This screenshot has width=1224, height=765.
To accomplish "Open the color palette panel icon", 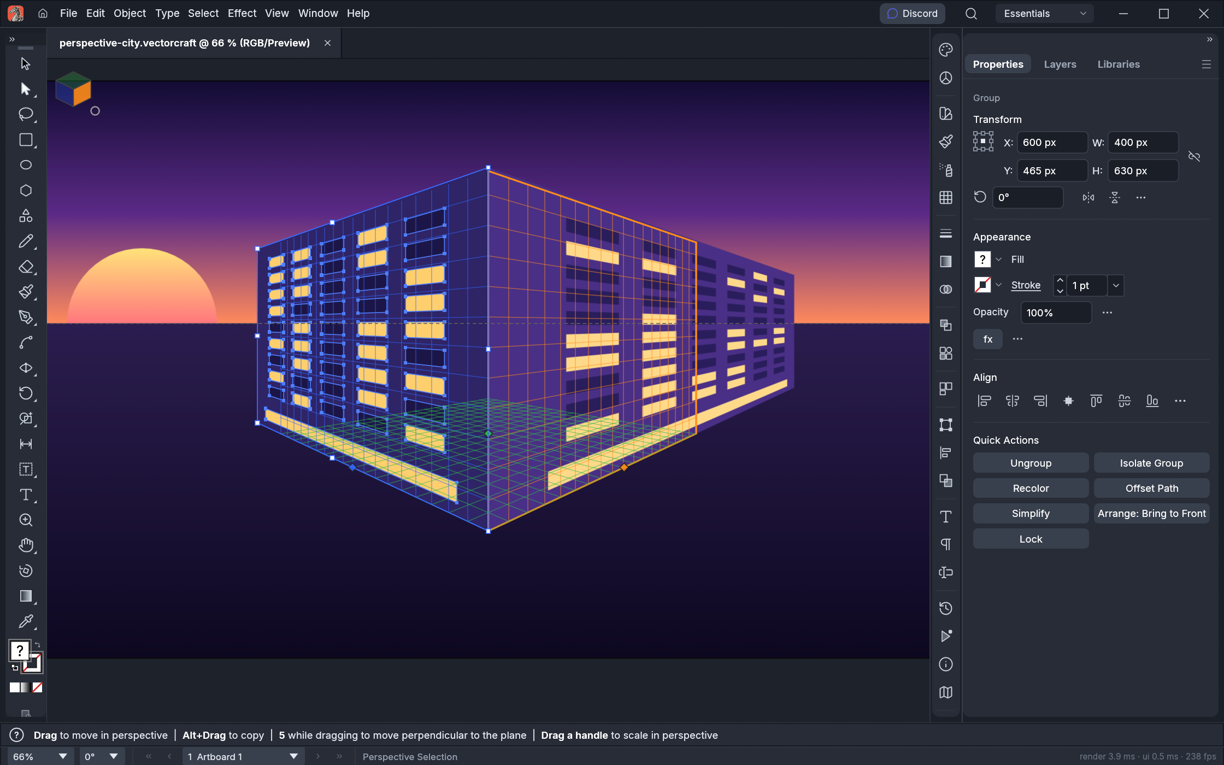I will [946, 50].
